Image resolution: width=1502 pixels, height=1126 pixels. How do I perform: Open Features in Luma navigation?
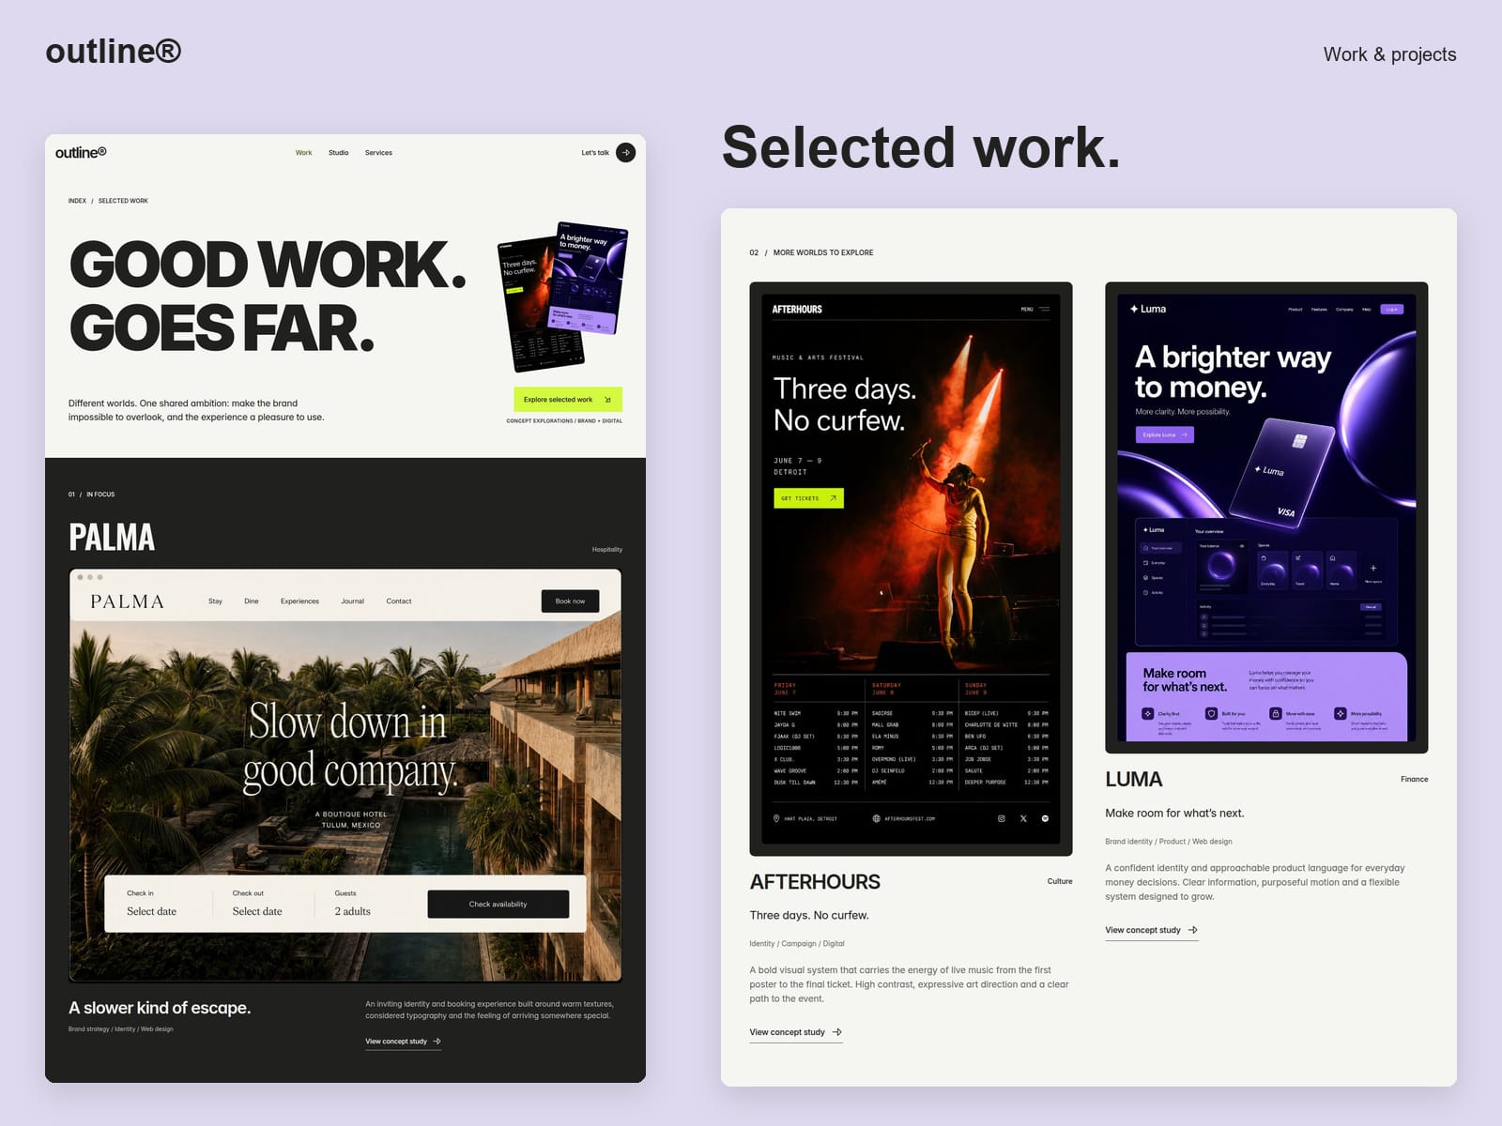1319,309
